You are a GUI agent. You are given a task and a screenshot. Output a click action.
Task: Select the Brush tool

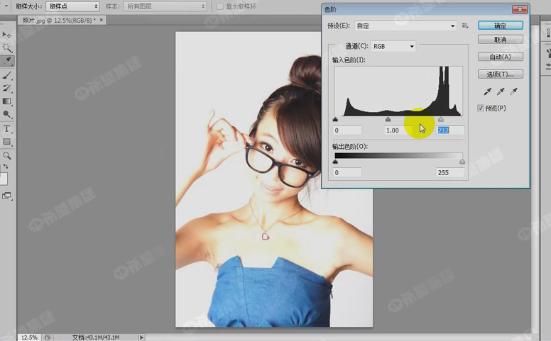(7, 74)
